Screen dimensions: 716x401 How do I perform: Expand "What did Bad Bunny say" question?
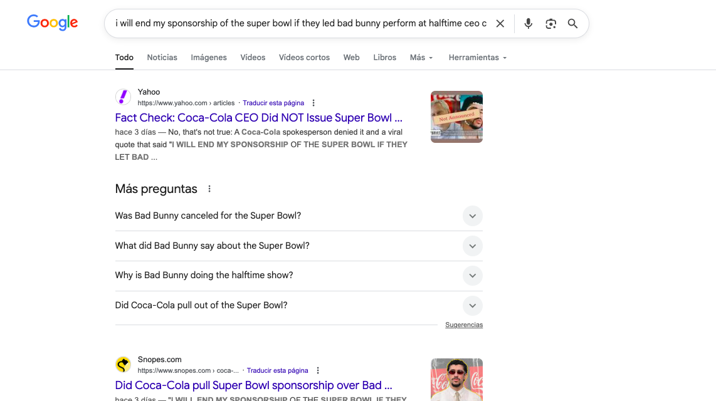472,246
